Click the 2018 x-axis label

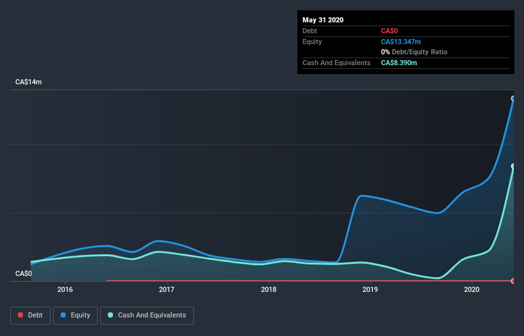[x=268, y=289]
